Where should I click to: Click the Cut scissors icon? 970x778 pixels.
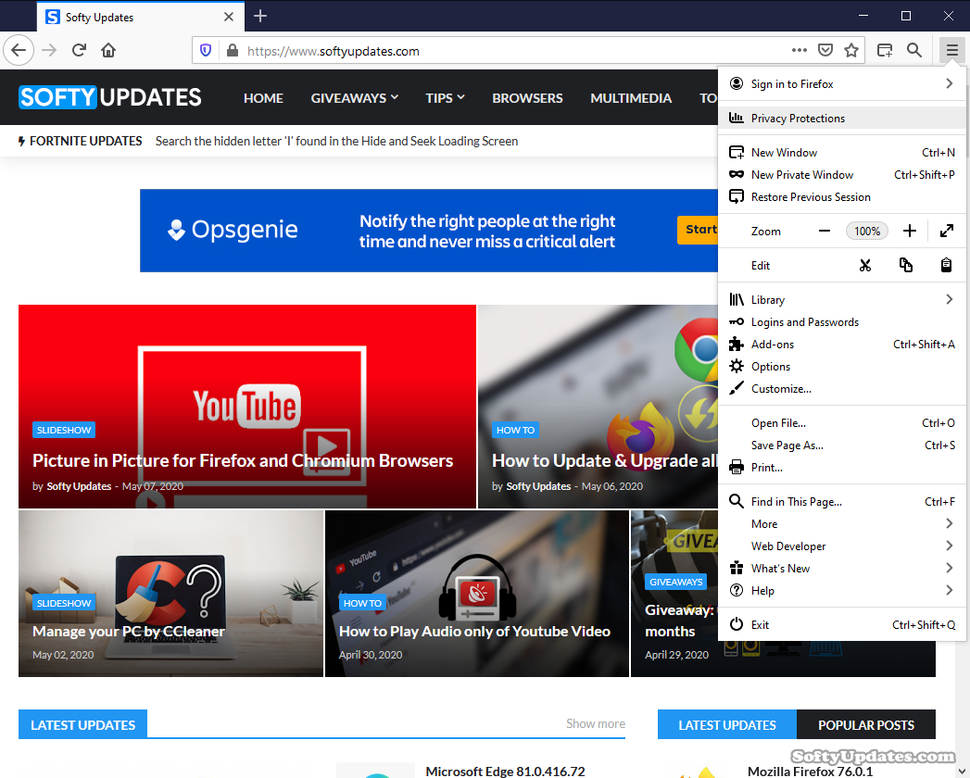point(864,265)
